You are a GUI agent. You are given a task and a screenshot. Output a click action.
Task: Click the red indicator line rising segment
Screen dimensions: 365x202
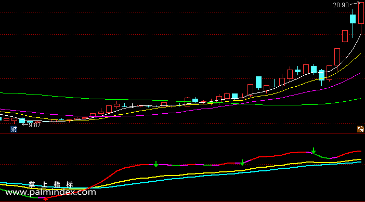tap(105, 180)
